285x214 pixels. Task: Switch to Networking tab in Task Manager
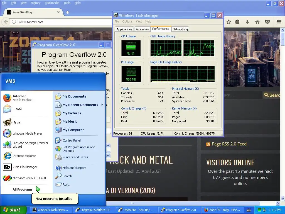[x=180, y=29]
